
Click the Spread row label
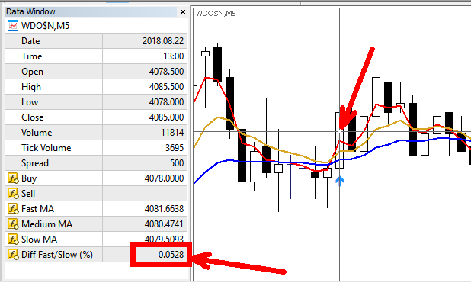[35, 163]
